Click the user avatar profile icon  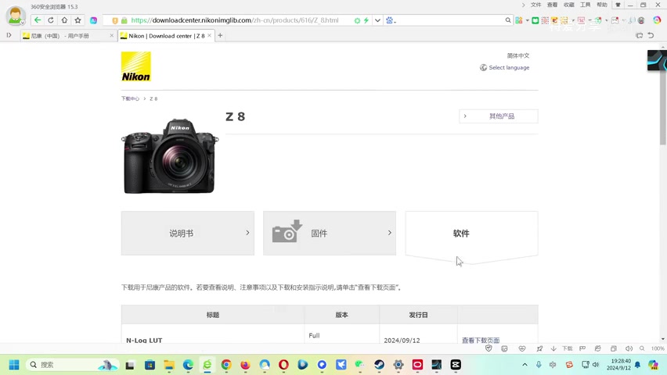[16, 16]
